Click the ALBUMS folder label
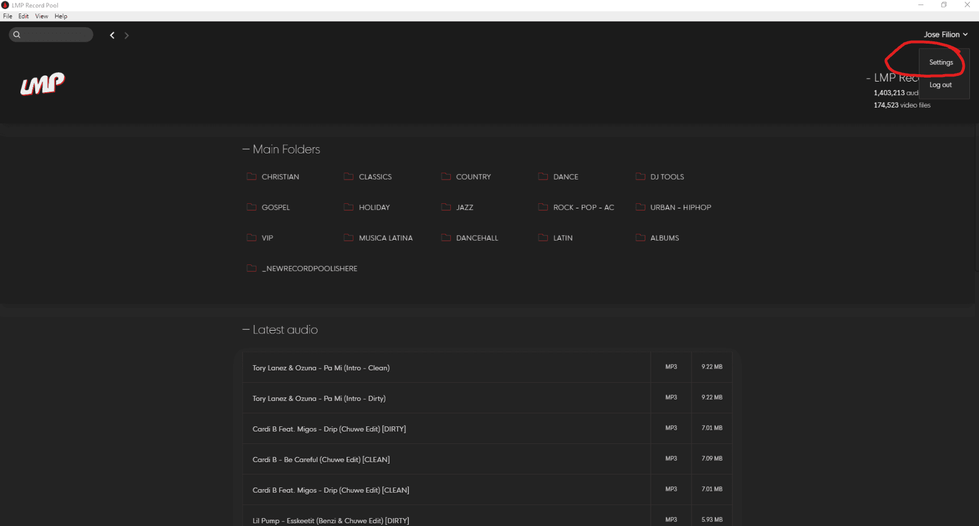This screenshot has height=526, width=979. pyautogui.click(x=665, y=238)
